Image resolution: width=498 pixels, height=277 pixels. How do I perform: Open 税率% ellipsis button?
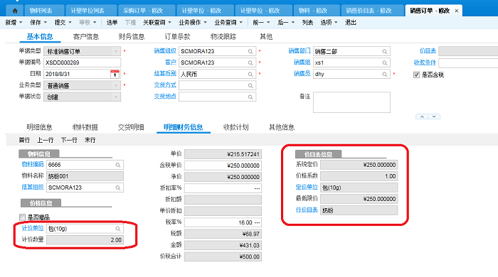click(258, 222)
